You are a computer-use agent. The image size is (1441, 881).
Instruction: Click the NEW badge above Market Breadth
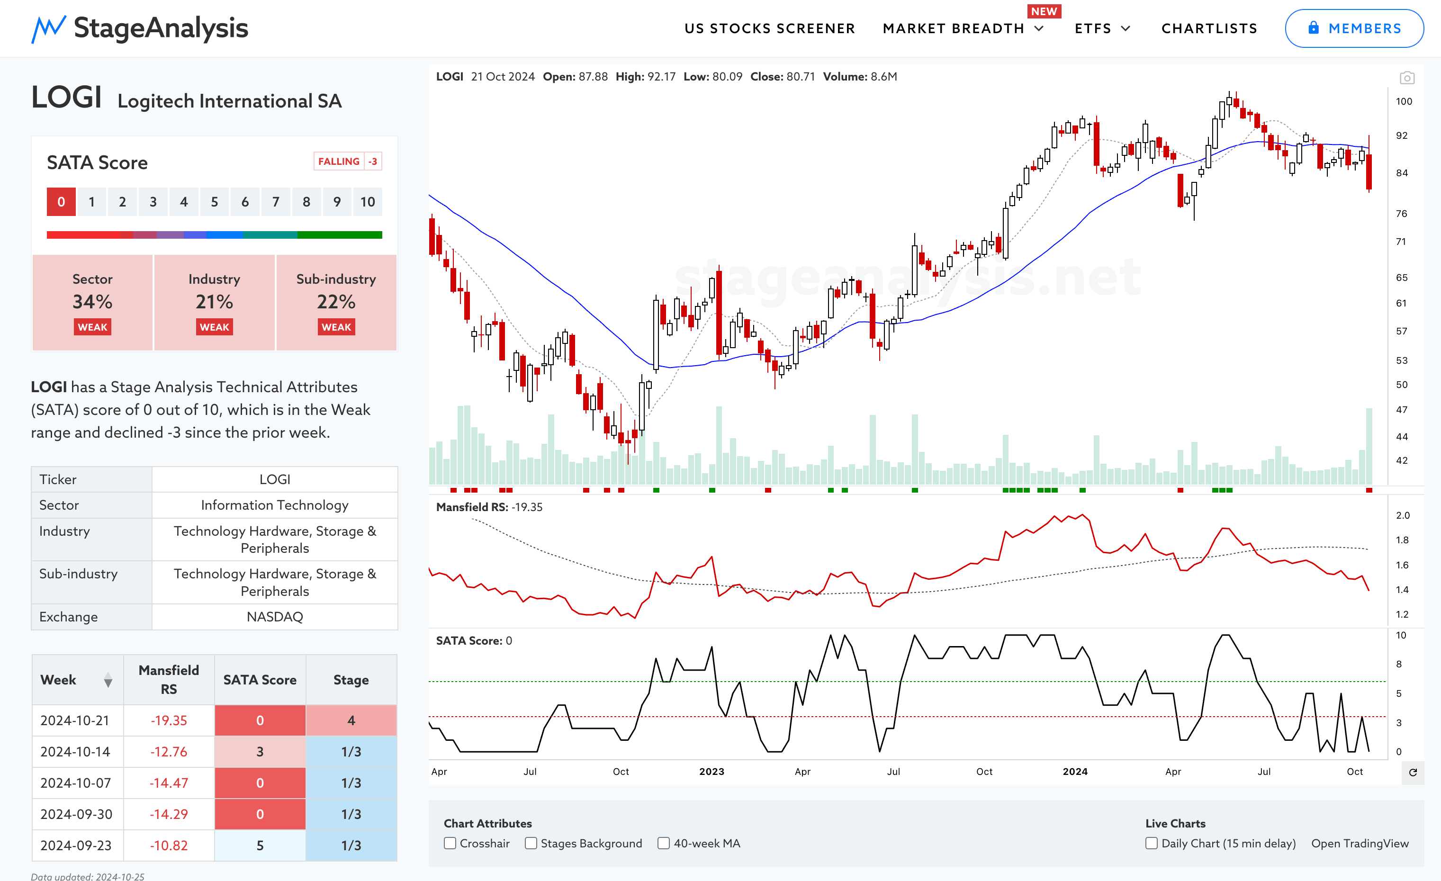[1044, 11]
